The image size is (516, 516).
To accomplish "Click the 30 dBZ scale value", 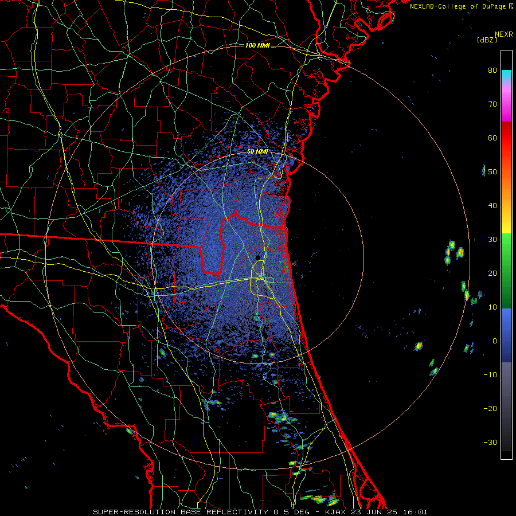I will point(492,240).
